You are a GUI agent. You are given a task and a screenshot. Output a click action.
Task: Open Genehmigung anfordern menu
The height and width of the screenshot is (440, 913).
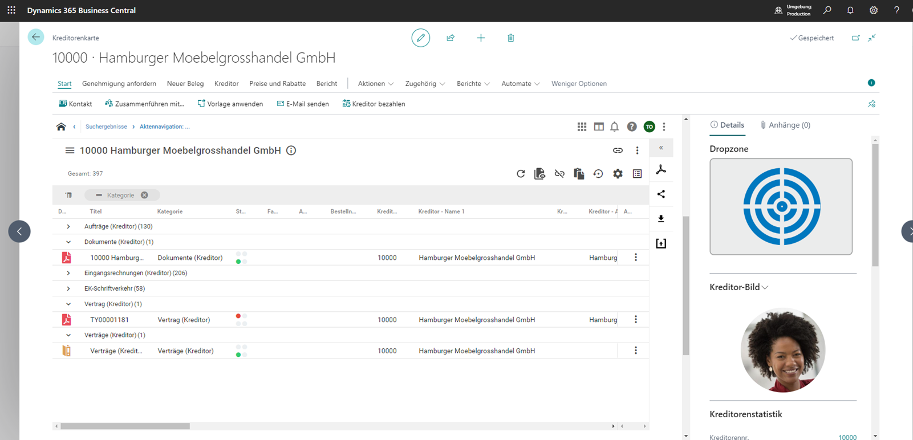coord(119,84)
